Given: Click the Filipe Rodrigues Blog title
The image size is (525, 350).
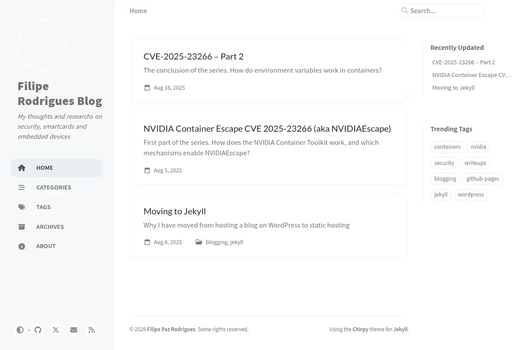Looking at the screenshot, I should pyautogui.click(x=60, y=93).
